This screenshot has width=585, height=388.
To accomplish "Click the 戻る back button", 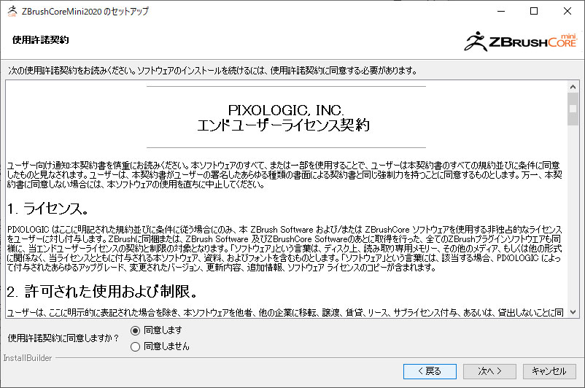I will pyautogui.click(x=430, y=371).
